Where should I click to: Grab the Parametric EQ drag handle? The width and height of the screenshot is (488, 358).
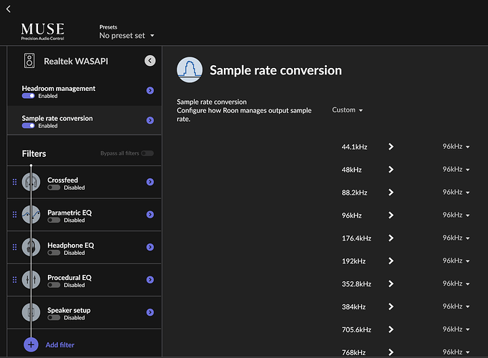click(x=14, y=215)
